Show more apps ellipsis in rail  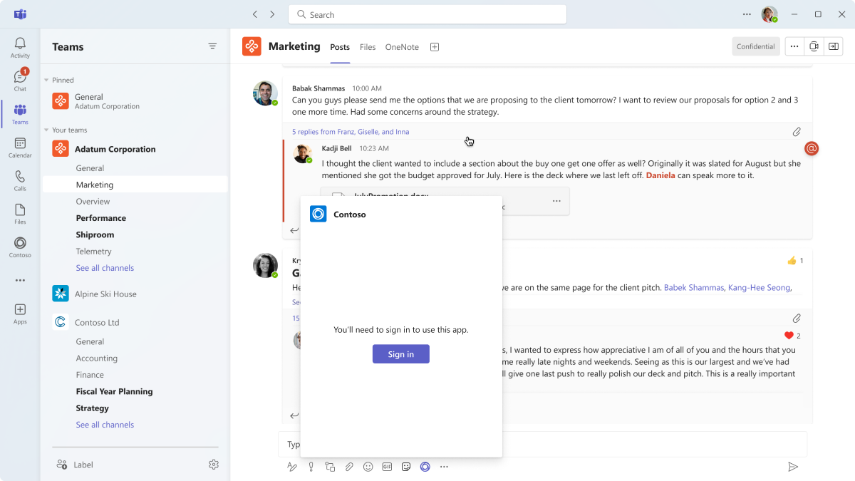(20, 280)
